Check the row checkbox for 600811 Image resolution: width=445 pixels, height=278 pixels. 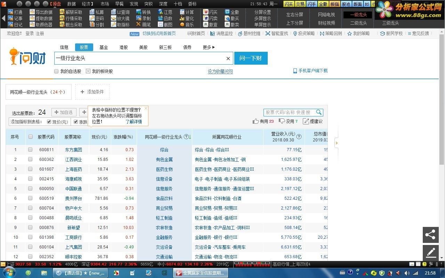tap(30, 150)
